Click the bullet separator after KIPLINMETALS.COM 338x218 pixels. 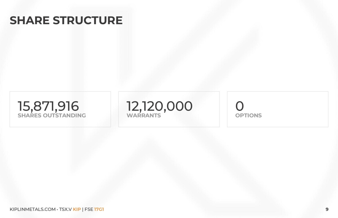[57, 210]
